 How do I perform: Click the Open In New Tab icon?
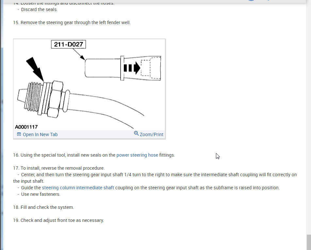tap(19, 134)
